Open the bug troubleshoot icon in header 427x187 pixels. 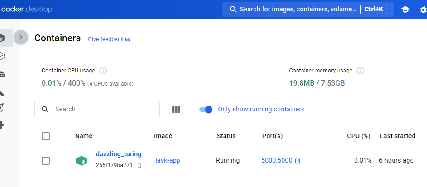(424, 10)
